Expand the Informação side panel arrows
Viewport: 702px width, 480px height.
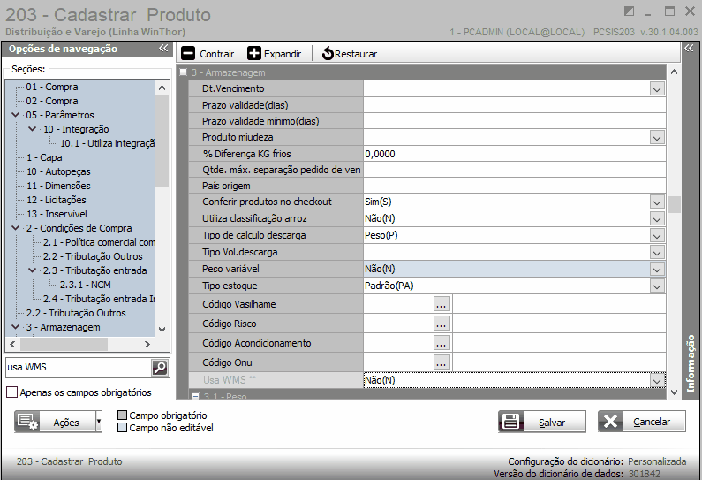689,48
